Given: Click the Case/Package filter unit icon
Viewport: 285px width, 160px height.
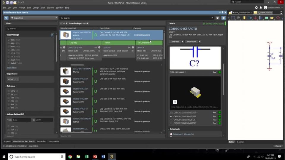Looking at the screenshot, I should point(53,35).
